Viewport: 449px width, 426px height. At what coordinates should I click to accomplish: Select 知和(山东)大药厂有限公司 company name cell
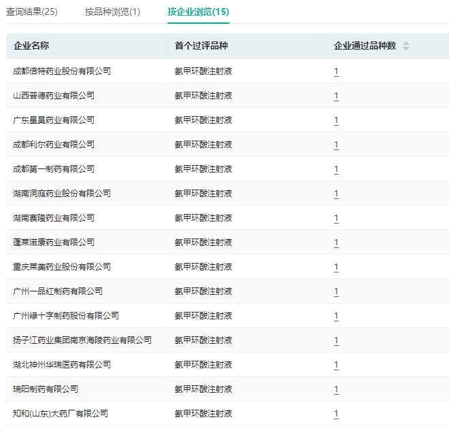tap(61, 414)
